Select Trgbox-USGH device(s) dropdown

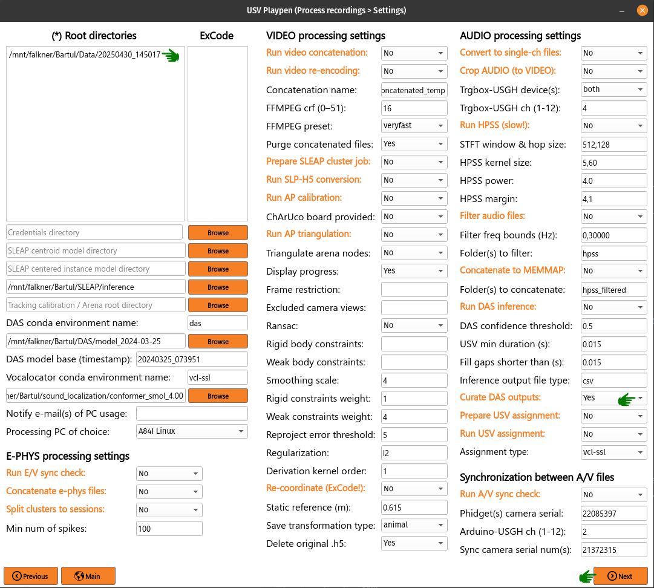pyautogui.click(x=613, y=90)
